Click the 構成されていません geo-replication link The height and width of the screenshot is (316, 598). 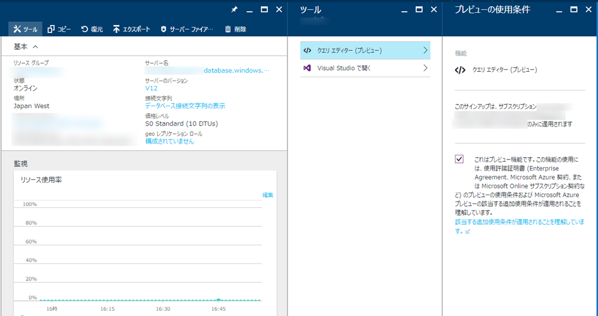[169, 141]
